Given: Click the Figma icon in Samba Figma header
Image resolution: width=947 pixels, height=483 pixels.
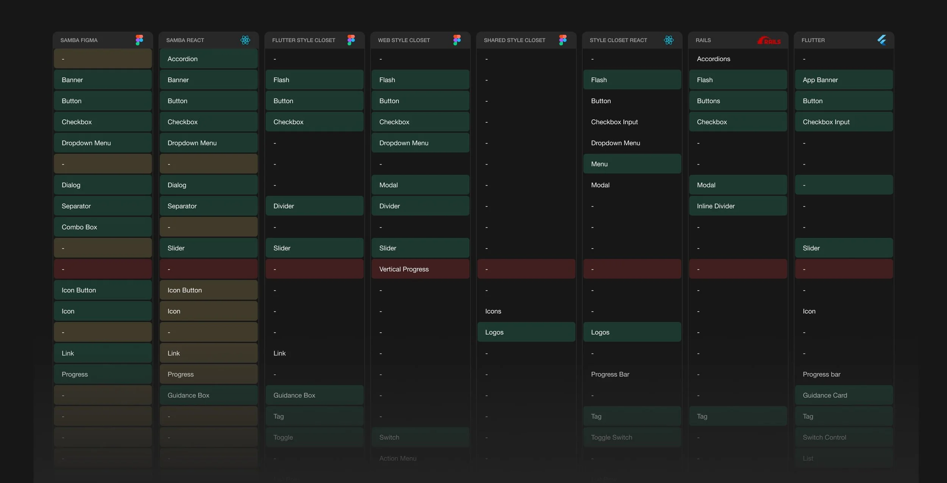Looking at the screenshot, I should point(139,40).
